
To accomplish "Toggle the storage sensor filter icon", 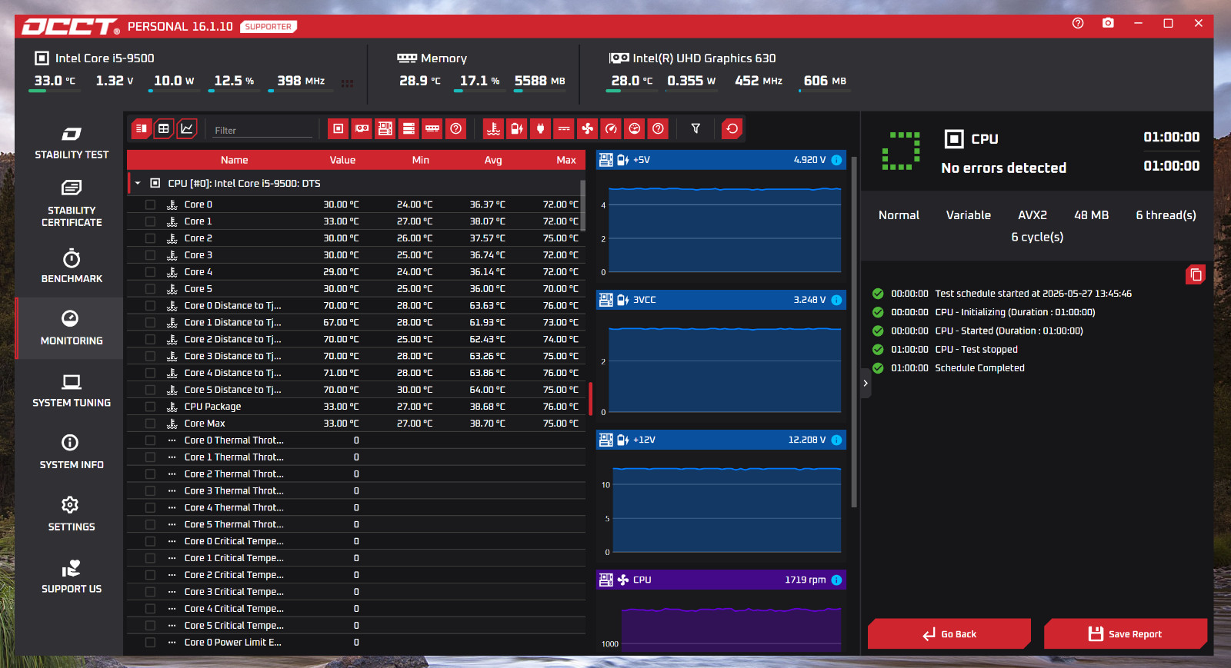I will tap(409, 129).
